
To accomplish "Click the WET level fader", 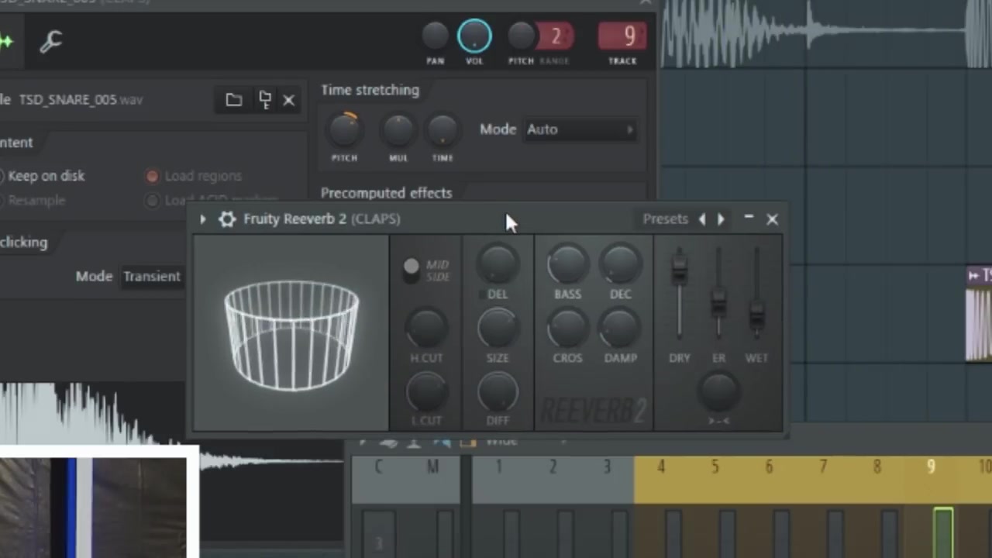I will (756, 315).
